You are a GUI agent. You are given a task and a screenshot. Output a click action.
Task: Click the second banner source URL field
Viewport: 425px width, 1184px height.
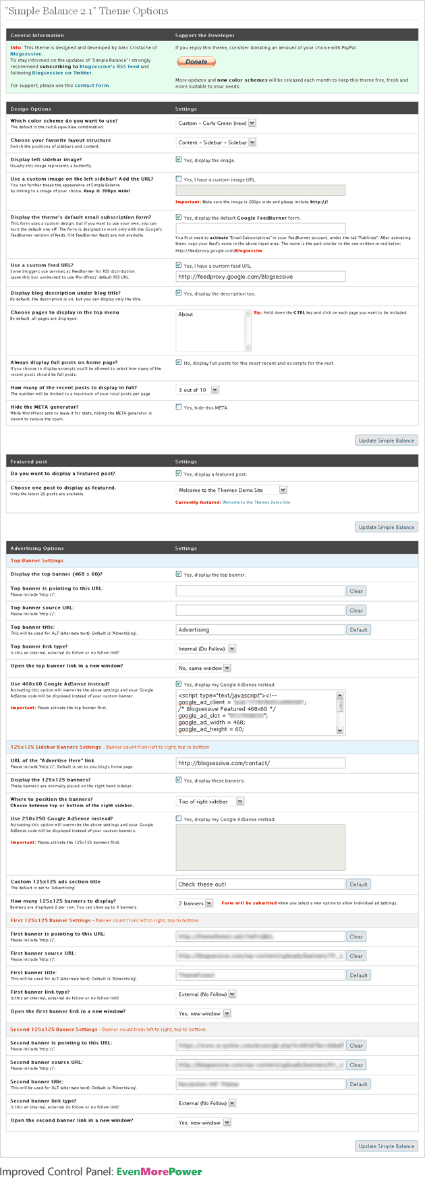coord(260,1065)
